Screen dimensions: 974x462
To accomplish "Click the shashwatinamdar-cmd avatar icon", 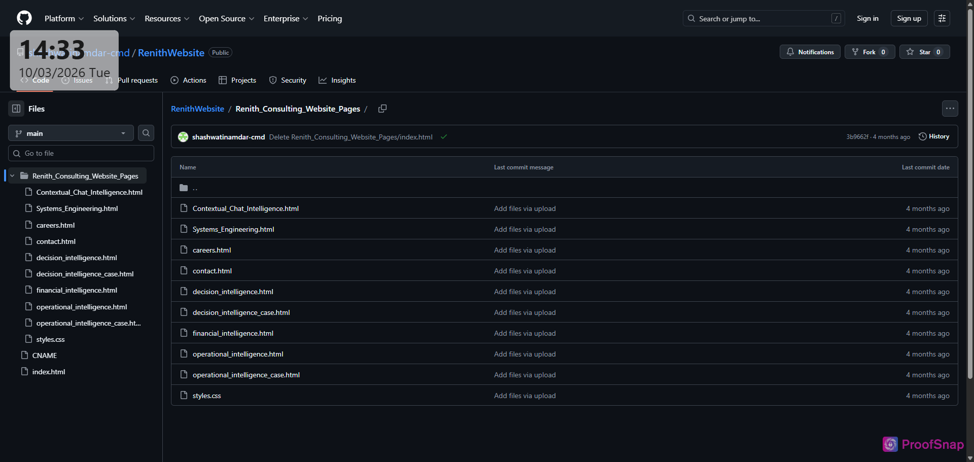I will point(183,137).
